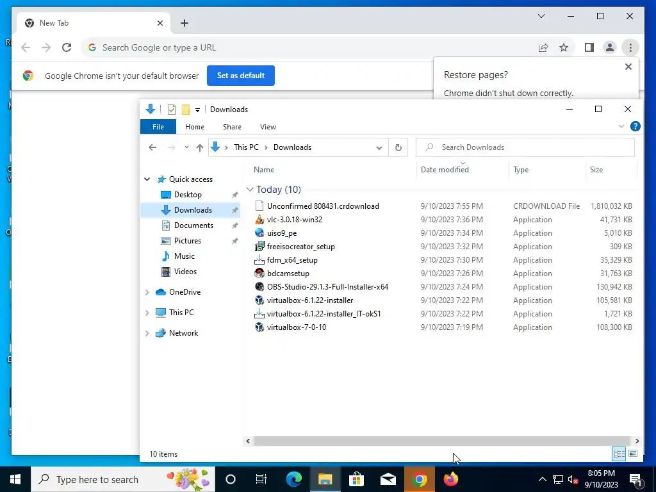Click Properties icon in Explorer quick access toolbar
Viewport: 656px width, 492px height.
(172, 109)
